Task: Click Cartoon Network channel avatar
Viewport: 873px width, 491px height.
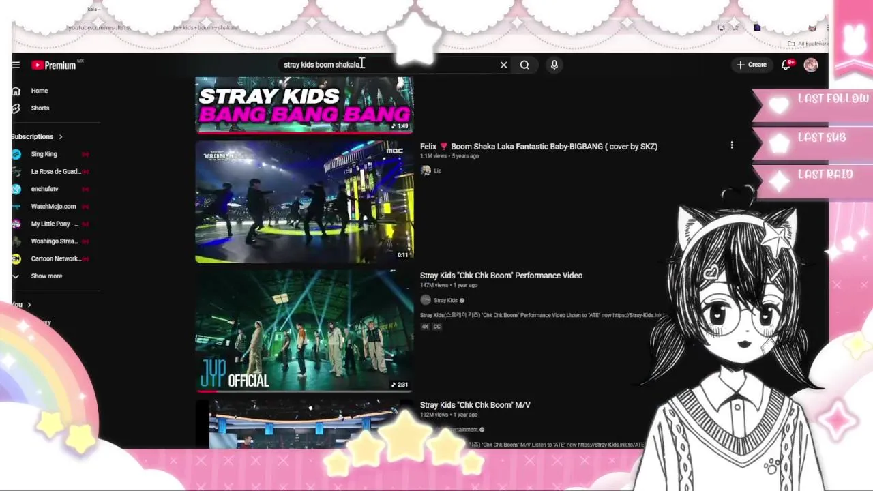Action: click(16, 258)
